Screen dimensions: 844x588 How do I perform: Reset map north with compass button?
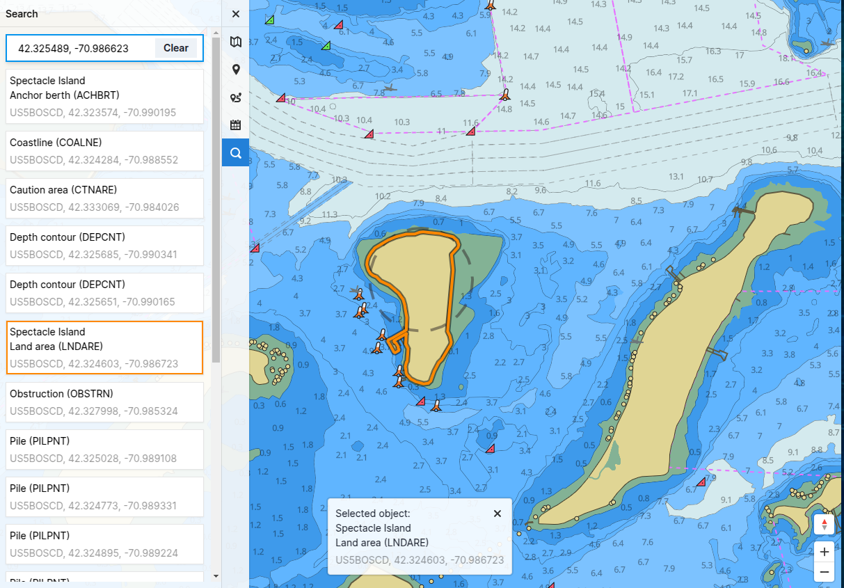pyautogui.click(x=824, y=524)
